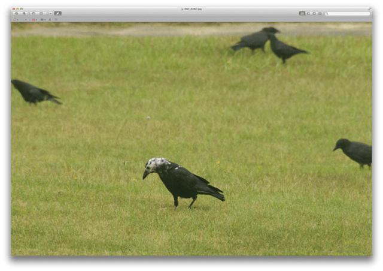Click the search field in the toolbar
The width and height of the screenshot is (383, 271).
coord(347,13)
